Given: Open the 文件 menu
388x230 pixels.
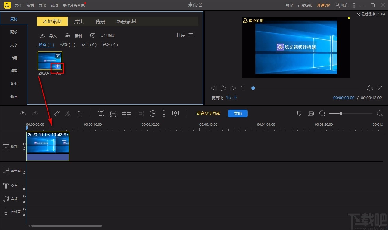Looking at the screenshot, I should (18, 5).
